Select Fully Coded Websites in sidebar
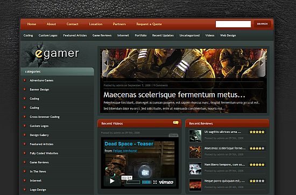 (44, 153)
